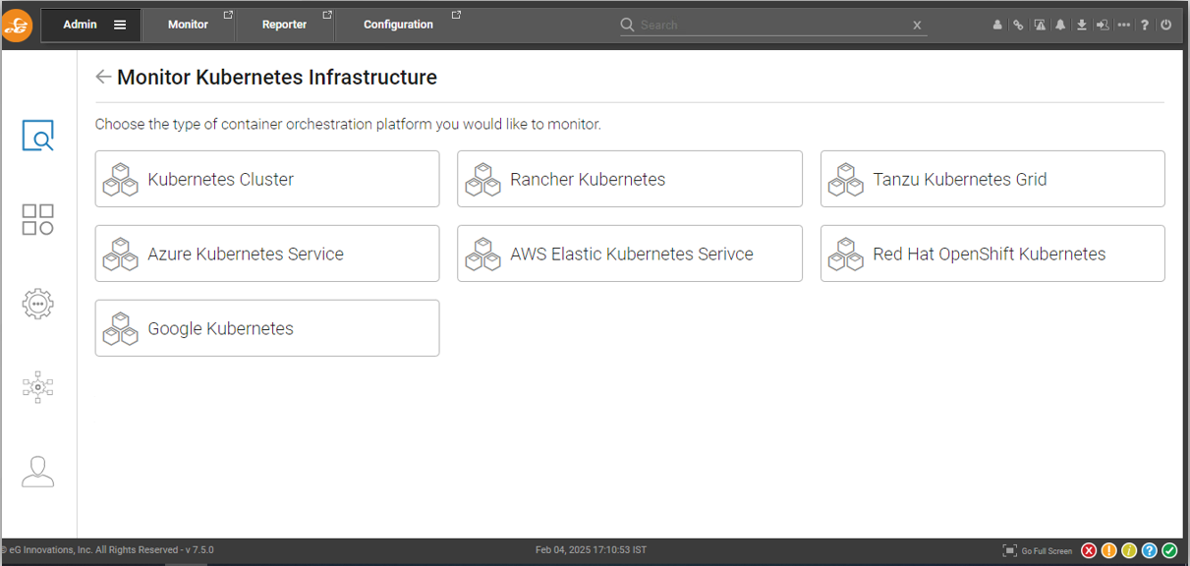Viewport: 1190px width, 566px height.
Task: Click the question mark help icon in header
Action: [x=1145, y=26]
